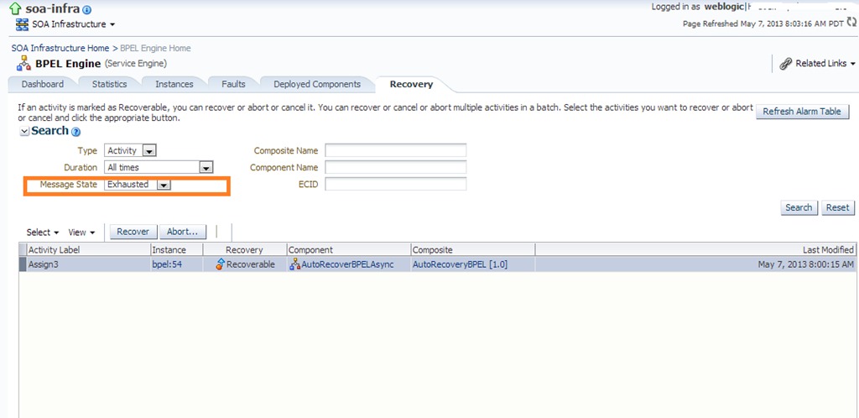859x418 pixels.
Task: Open the Type dropdown
Action: (x=149, y=151)
